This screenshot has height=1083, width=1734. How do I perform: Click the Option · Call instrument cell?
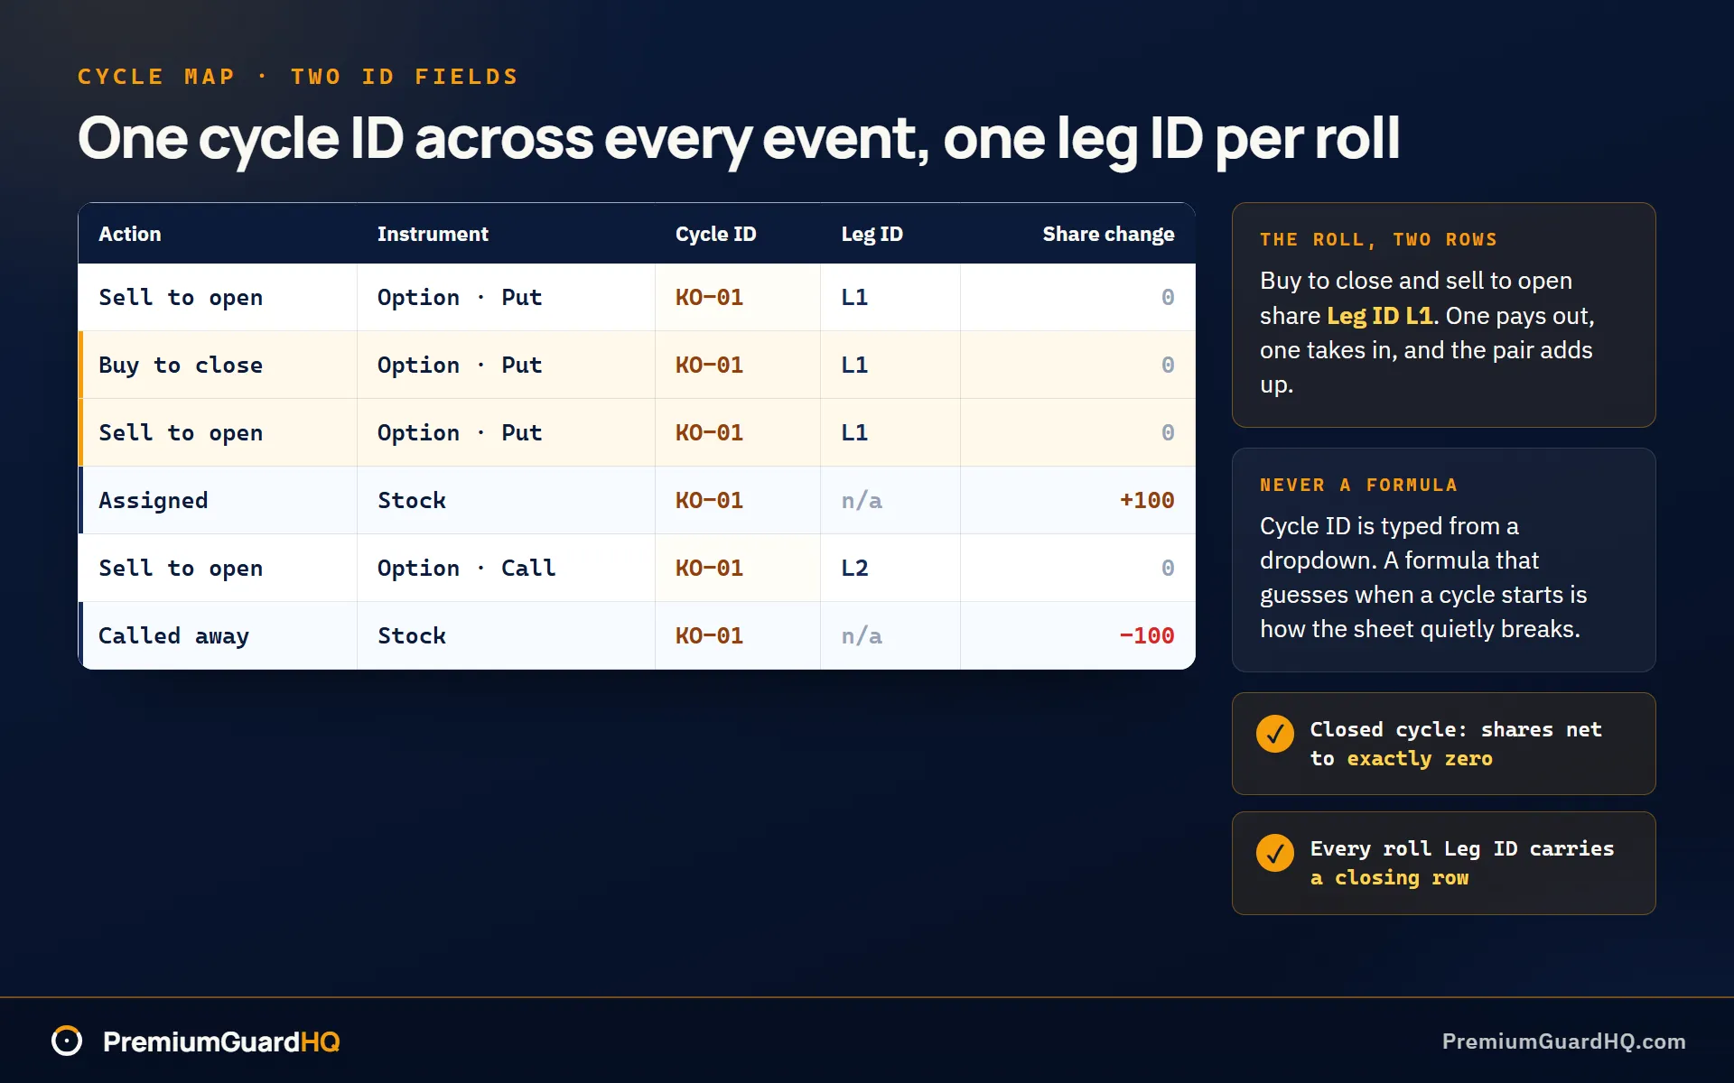(x=506, y=568)
